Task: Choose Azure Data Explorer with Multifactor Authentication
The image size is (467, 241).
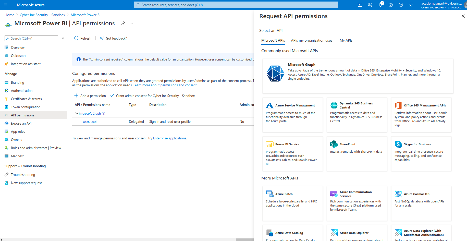Action: (421, 233)
